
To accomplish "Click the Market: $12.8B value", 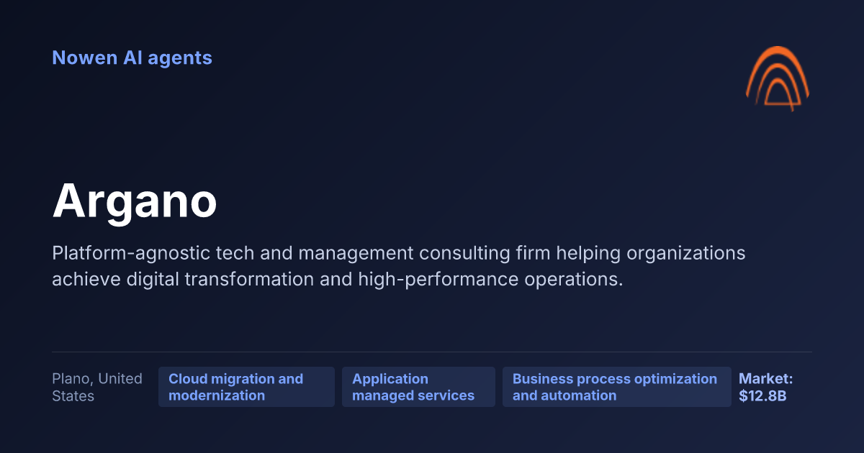I will (x=765, y=387).
